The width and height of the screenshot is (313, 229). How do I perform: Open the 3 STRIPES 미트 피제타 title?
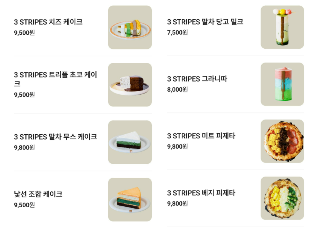201,136
